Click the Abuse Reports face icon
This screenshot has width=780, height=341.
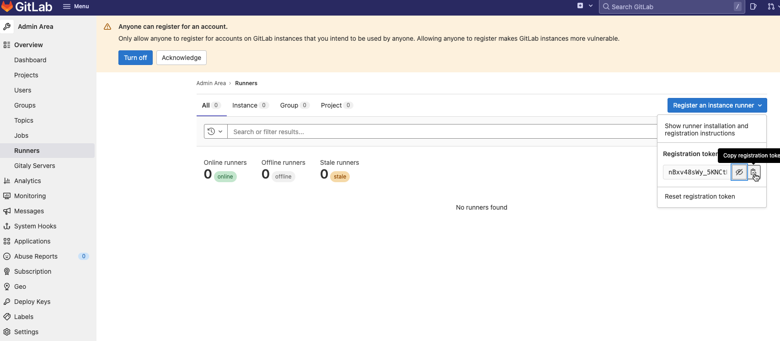pos(7,256)
